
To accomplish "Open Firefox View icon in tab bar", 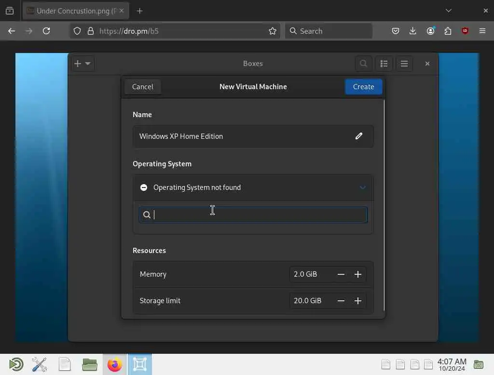I will [10, 11].
